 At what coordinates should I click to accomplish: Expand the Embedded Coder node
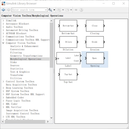3,97
